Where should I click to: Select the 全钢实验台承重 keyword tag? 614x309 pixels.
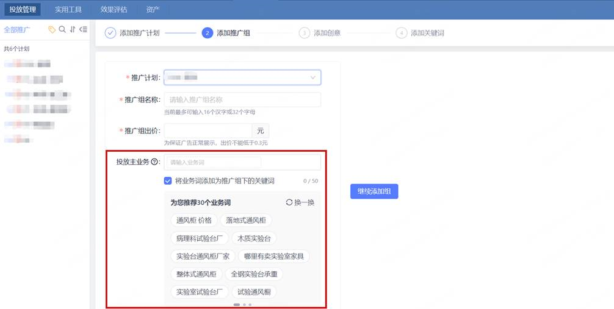[254, 274]
